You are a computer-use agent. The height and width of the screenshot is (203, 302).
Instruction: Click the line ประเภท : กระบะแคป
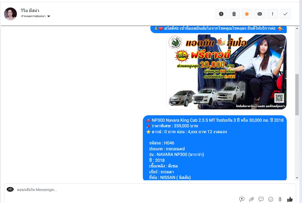tap(167, 149)
